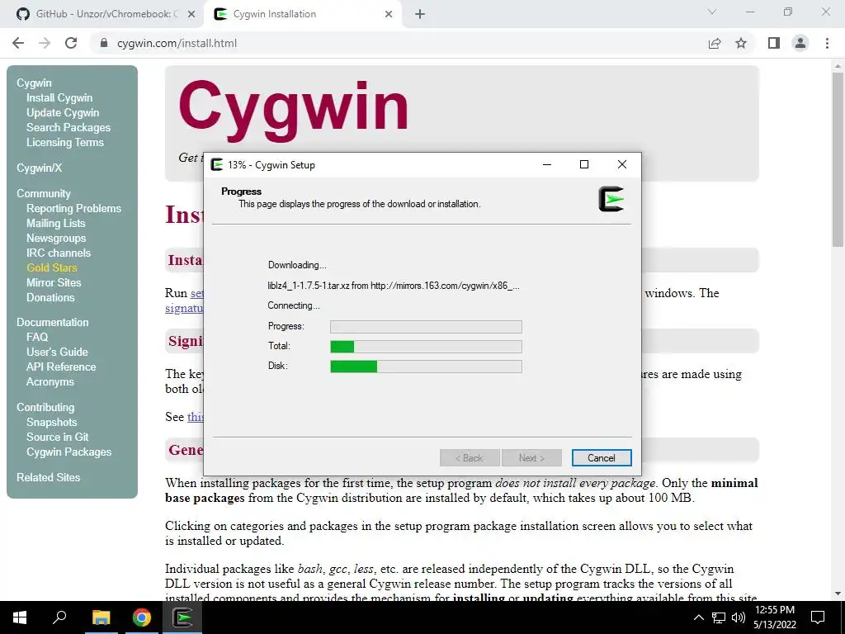Click the Cygwin logo in setup dialog
This screenshot has width=845, height=634.
pos(611,199)
